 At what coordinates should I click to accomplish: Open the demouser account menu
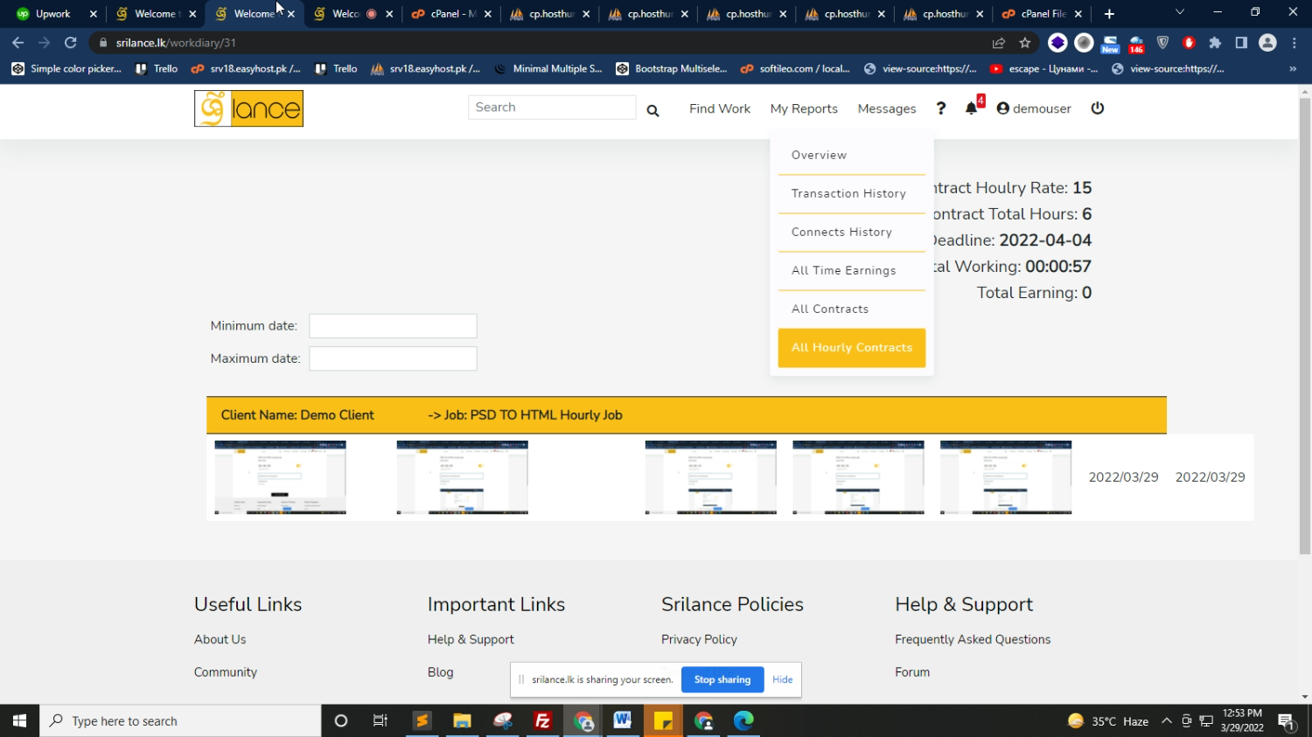tap(1034, 108)
